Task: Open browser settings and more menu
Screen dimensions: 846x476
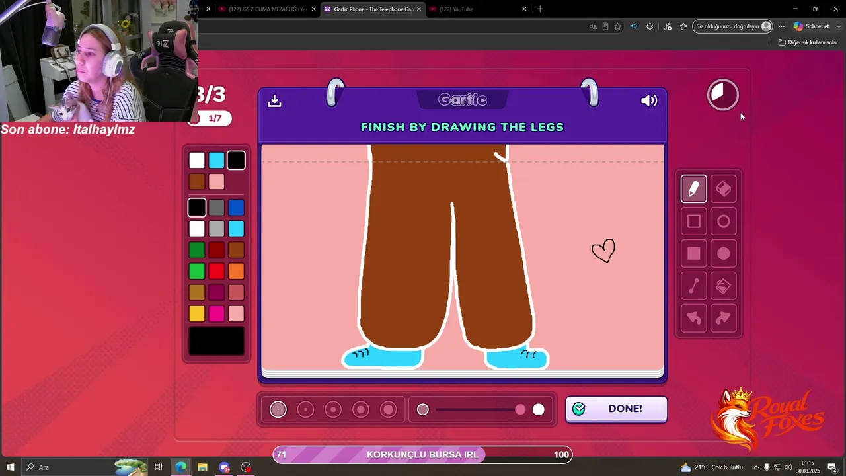Action: [781, 26]
